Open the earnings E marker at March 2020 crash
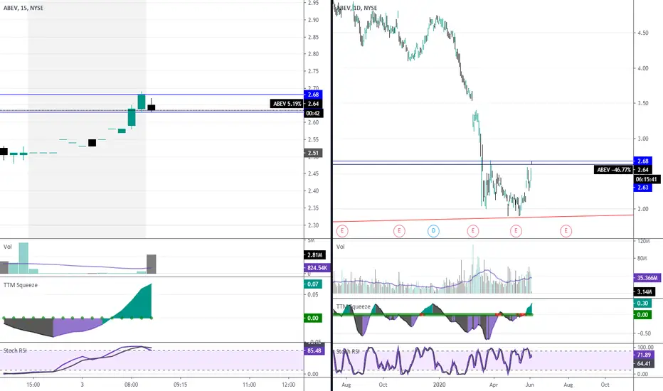 pyautogui.click(x=473, y=231)
